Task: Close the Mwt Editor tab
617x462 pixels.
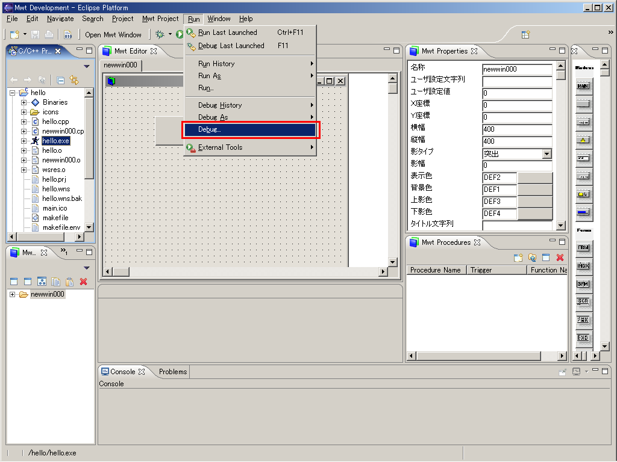Action: (154, 51)
